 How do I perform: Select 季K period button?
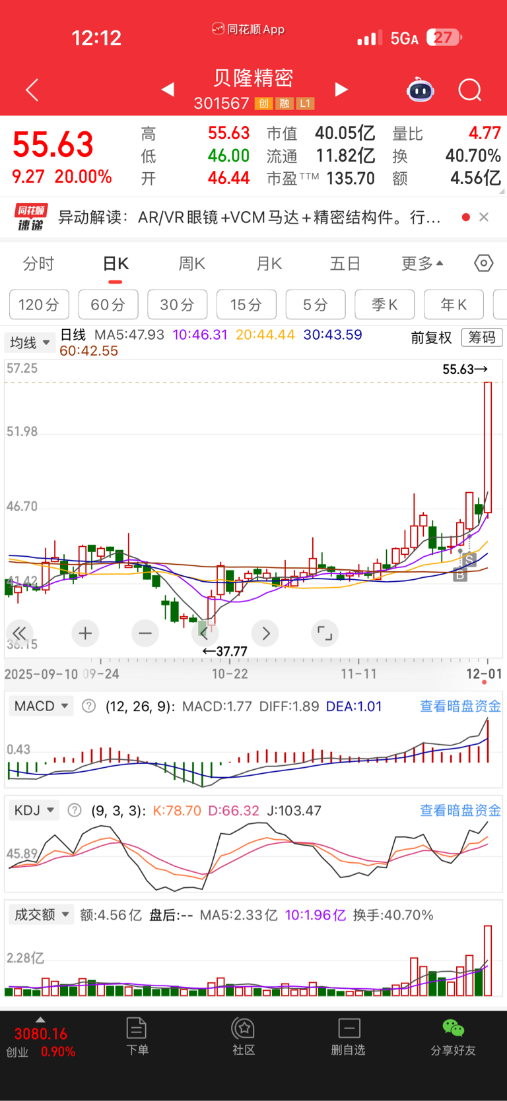point(385,305)
